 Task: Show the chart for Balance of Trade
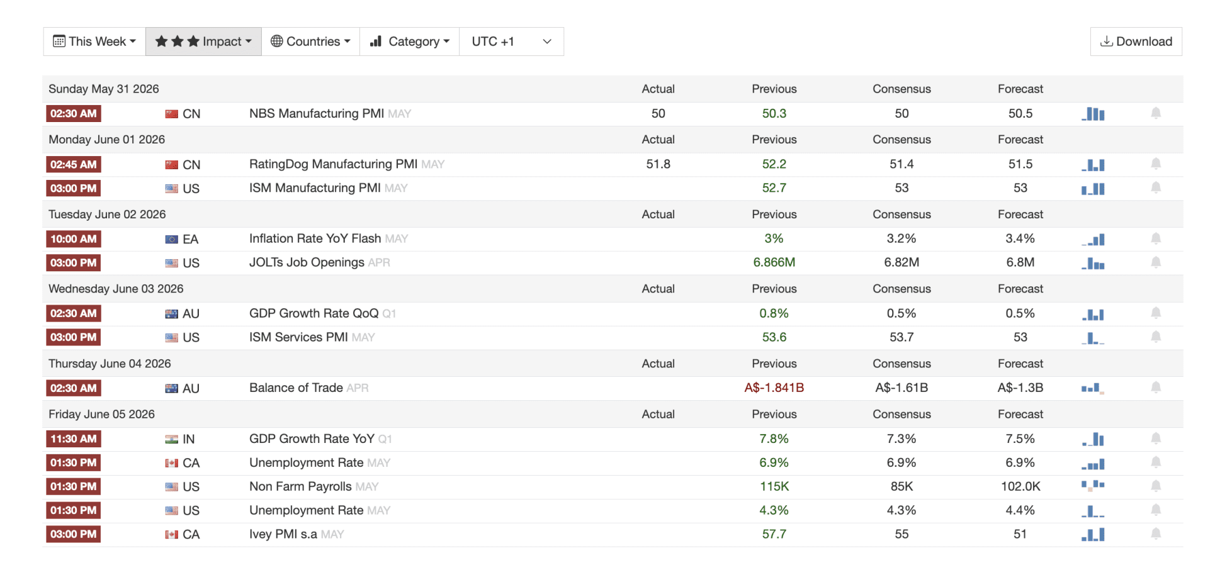click(x=1093, y=388)
